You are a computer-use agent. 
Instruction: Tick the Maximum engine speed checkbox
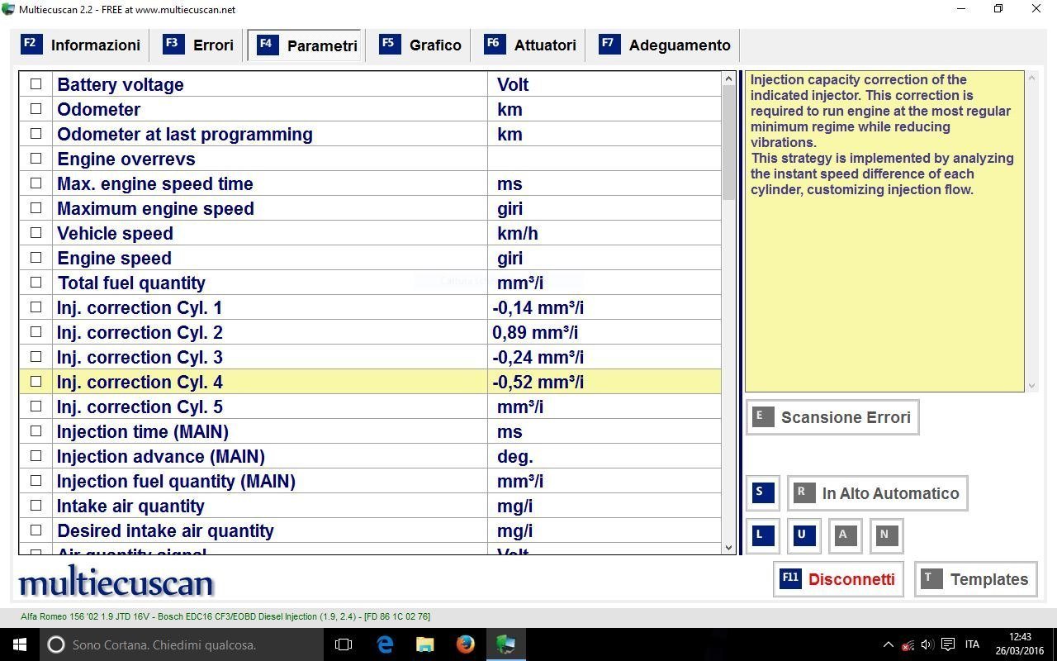36,207
